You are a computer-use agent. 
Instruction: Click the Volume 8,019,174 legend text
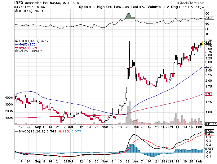[30, 51]
